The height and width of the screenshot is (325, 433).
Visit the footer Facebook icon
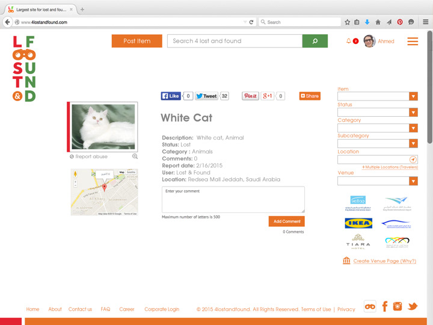(385, 306)
